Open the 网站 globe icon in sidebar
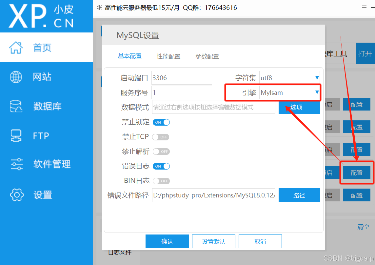 16,77
